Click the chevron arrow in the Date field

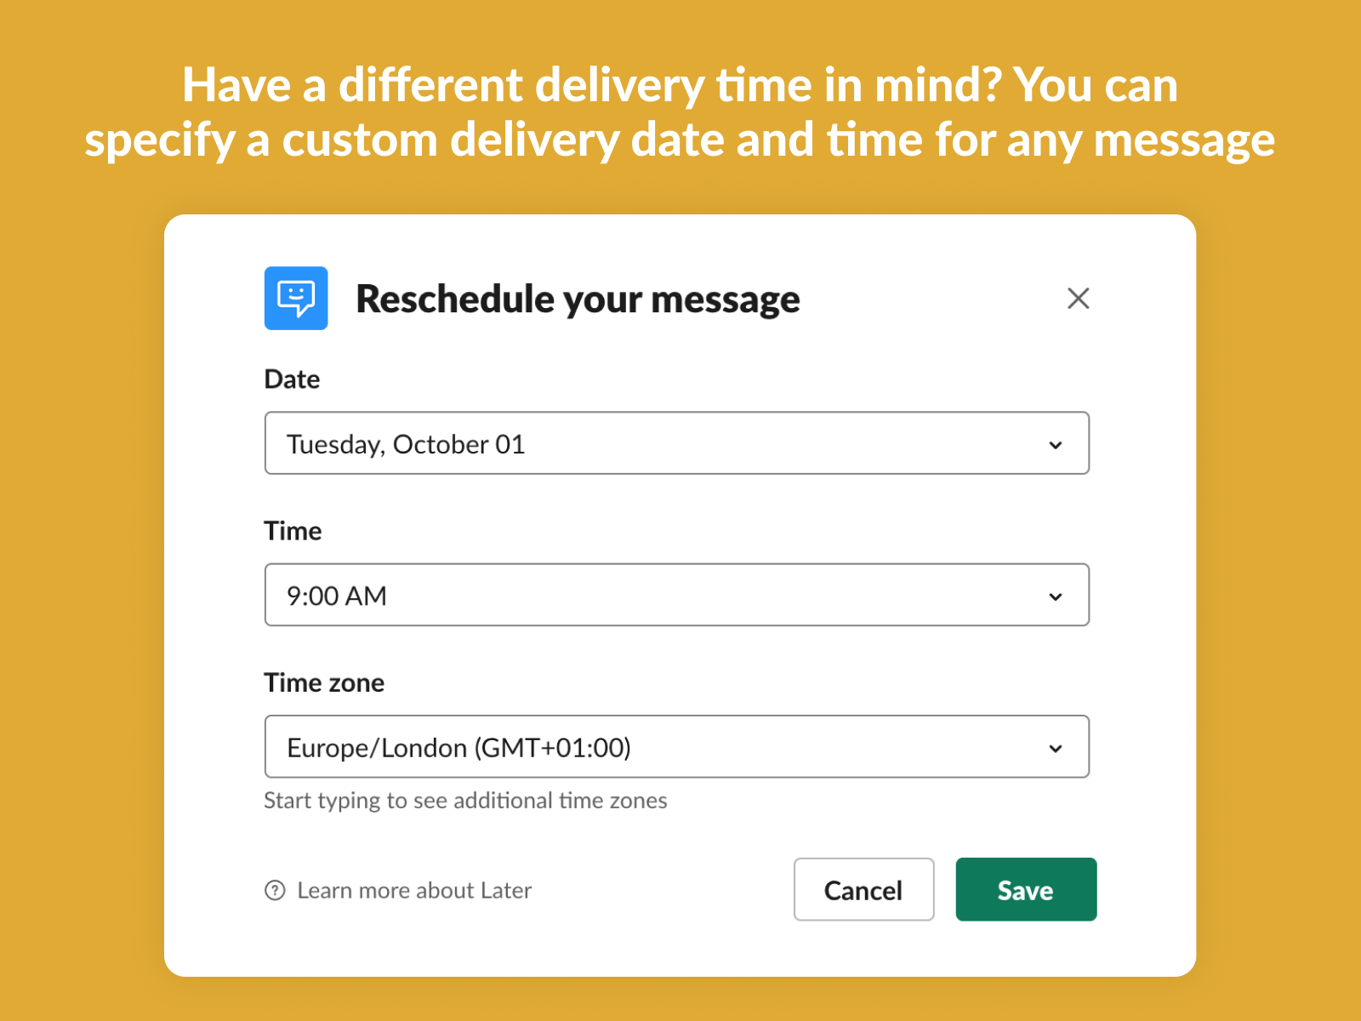pos(1056,445)
